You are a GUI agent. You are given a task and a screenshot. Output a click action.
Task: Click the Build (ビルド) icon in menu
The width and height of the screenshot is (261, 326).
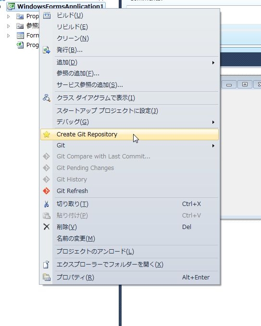click(47, 15)
